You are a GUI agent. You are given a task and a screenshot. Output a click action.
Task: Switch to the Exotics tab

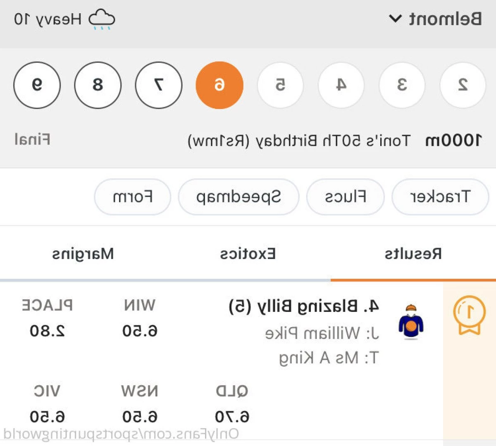coord(248,254)
